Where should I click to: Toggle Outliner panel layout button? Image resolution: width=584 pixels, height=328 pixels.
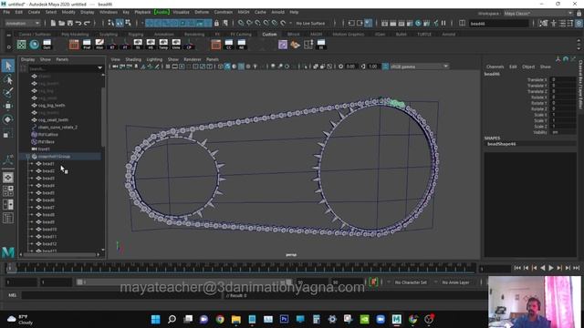pyautogui.click(x=8, y=218)
